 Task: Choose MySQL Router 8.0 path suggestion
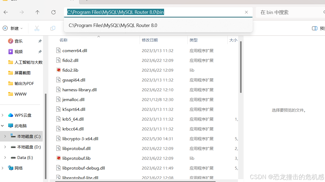(x=158, y=25)
